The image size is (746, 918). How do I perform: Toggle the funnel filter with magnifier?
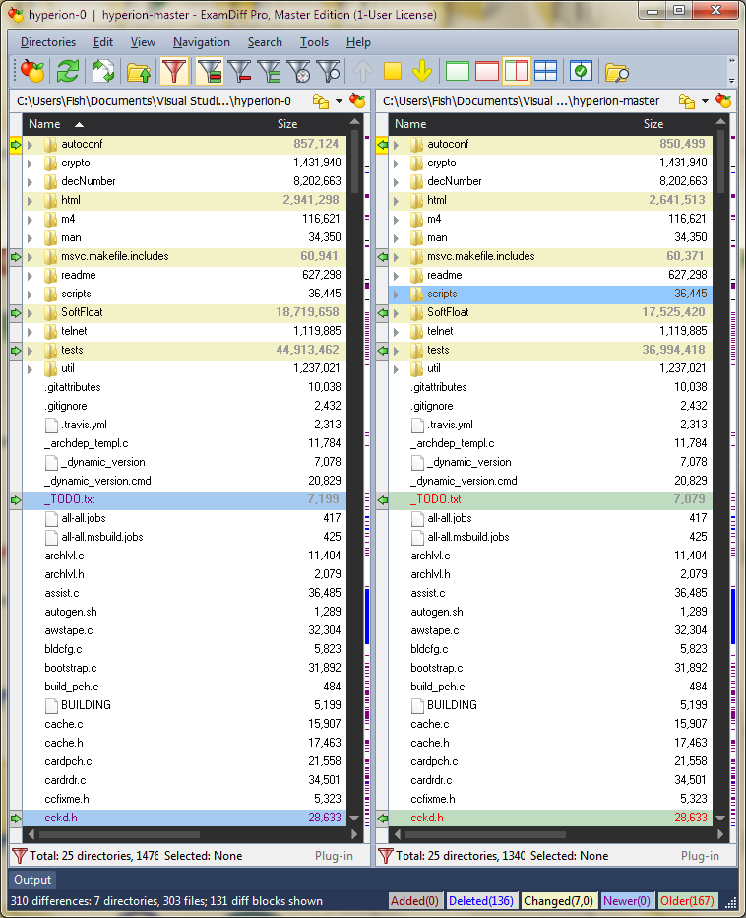329,72
